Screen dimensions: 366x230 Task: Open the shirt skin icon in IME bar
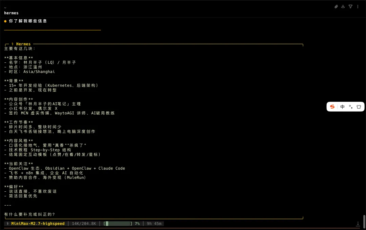coord(359,107)
